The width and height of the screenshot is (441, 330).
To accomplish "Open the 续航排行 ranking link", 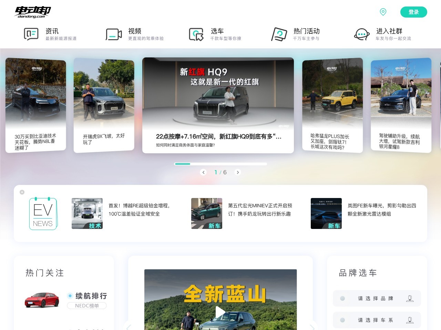I will tap(91, 296).
